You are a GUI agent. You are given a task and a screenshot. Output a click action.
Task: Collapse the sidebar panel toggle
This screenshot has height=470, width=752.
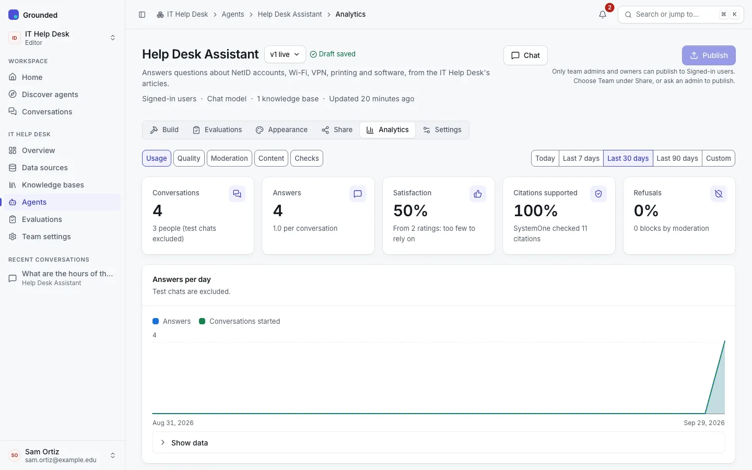tap(142, 15)
